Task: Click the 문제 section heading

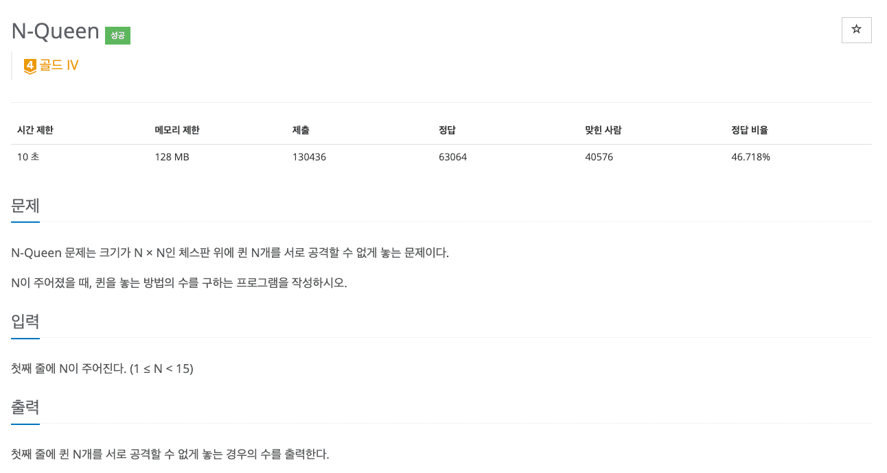Action: point(25,206)
